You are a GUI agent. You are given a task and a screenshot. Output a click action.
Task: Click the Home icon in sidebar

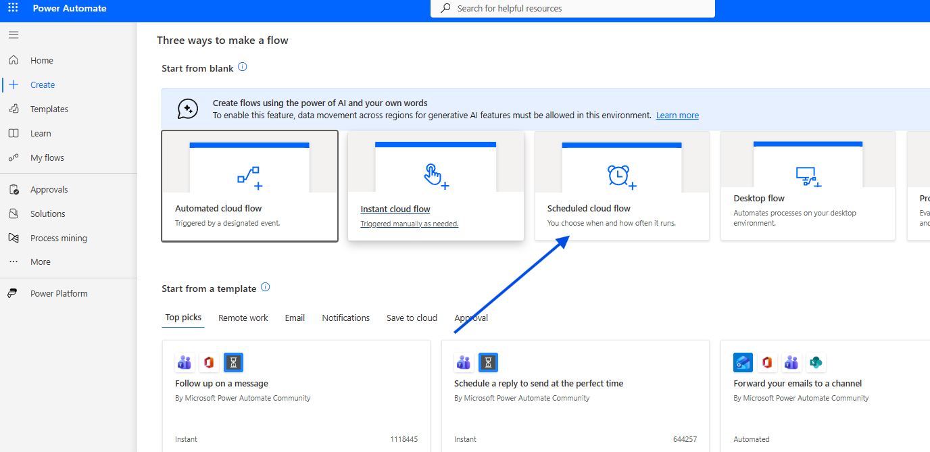14,60
